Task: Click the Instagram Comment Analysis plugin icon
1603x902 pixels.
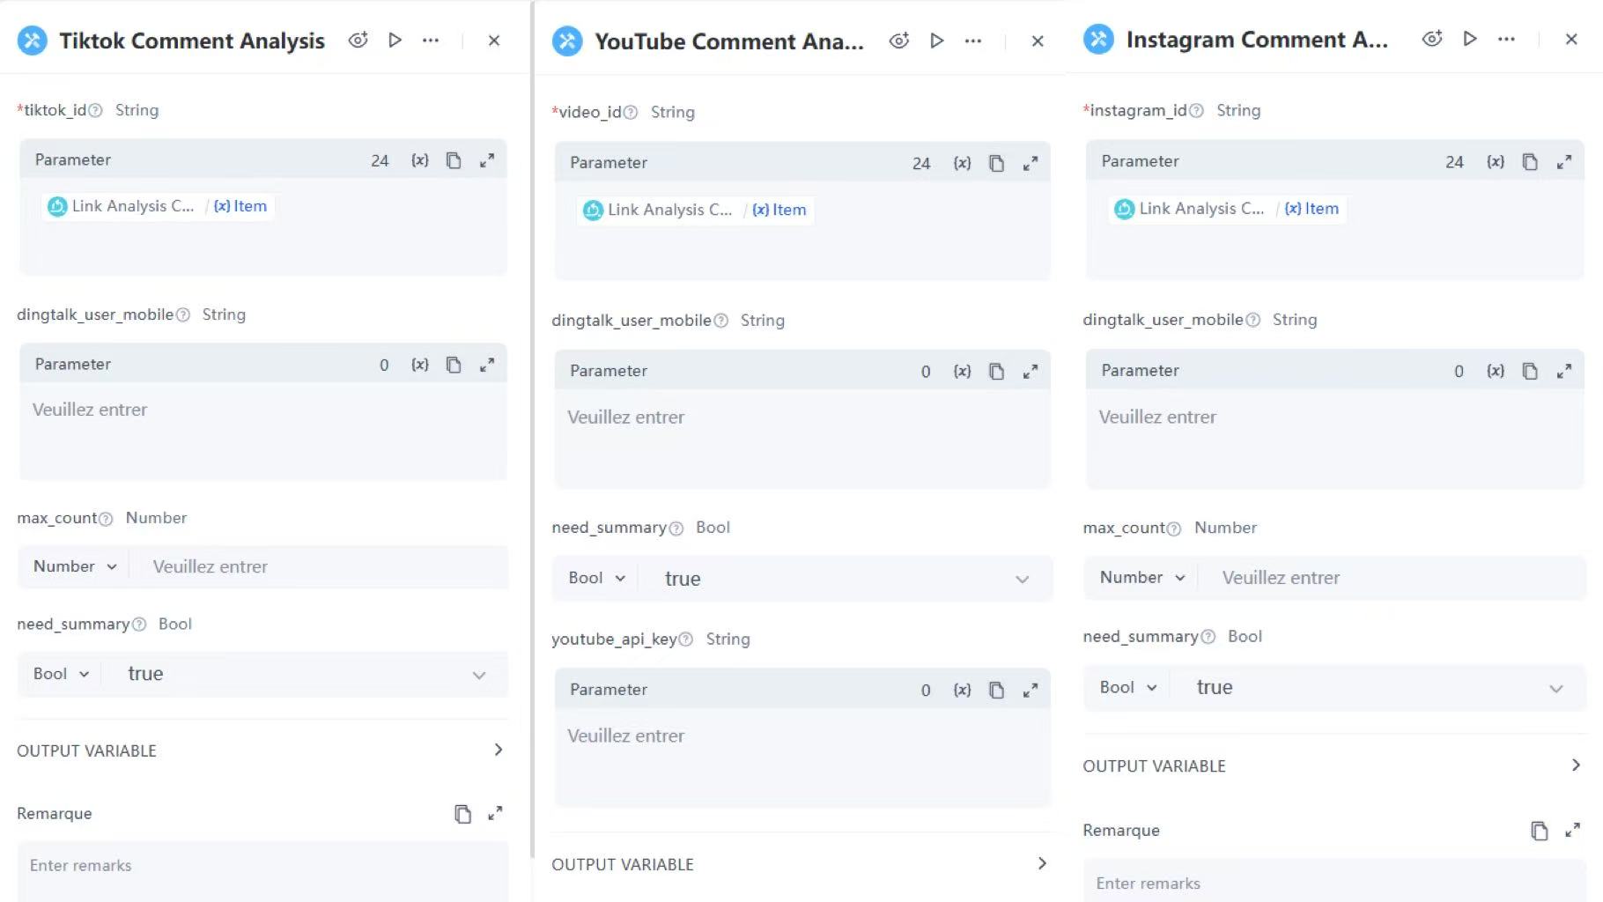Action: tap(1098, 40)
